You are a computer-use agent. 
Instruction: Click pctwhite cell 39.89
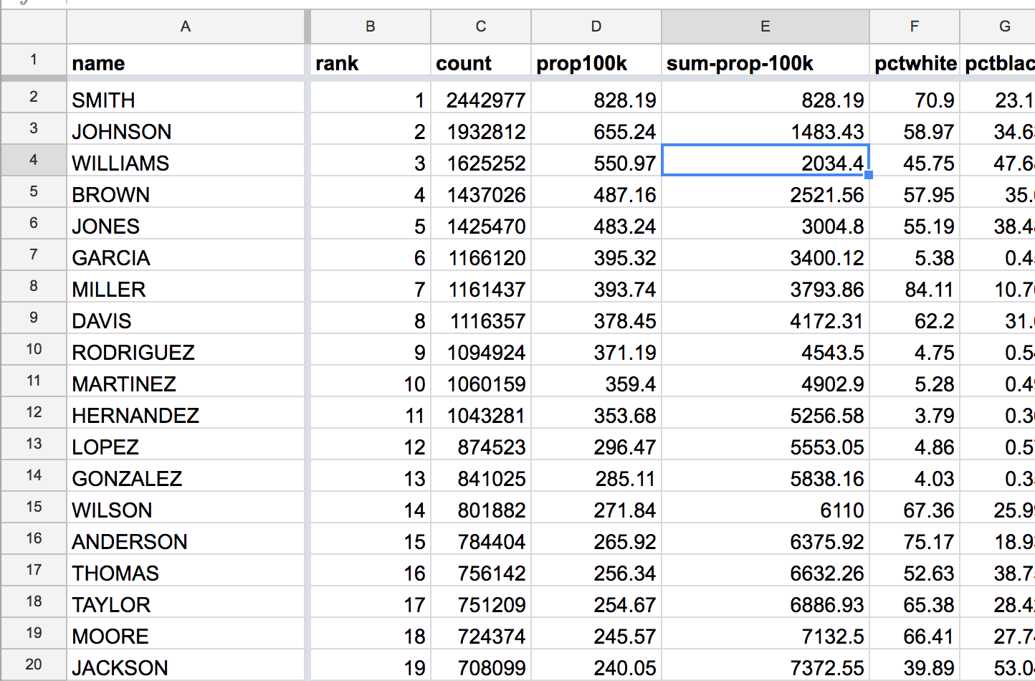pos(915,665)
